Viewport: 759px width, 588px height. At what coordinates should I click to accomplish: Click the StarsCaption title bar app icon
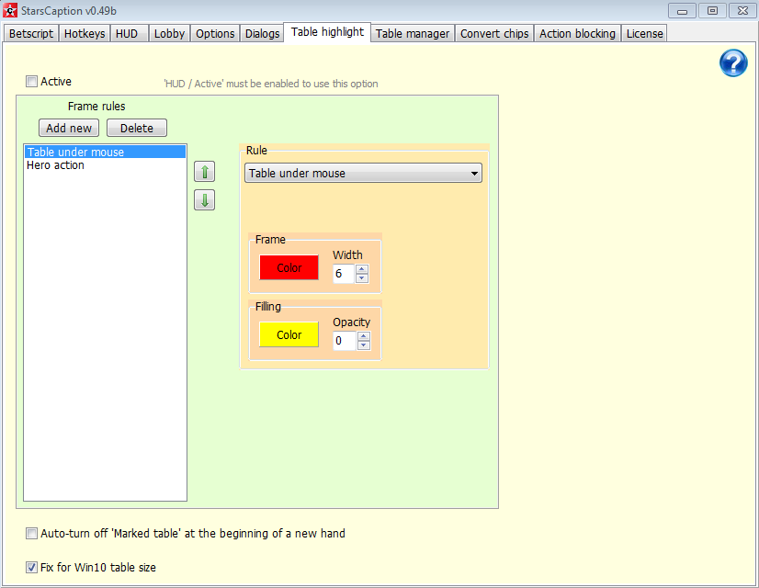[x=11, y=10]
